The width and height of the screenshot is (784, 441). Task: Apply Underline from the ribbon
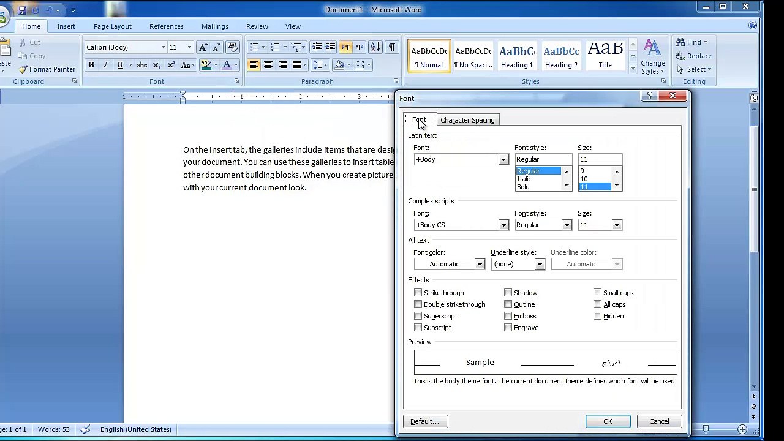[x=120, y=65]
